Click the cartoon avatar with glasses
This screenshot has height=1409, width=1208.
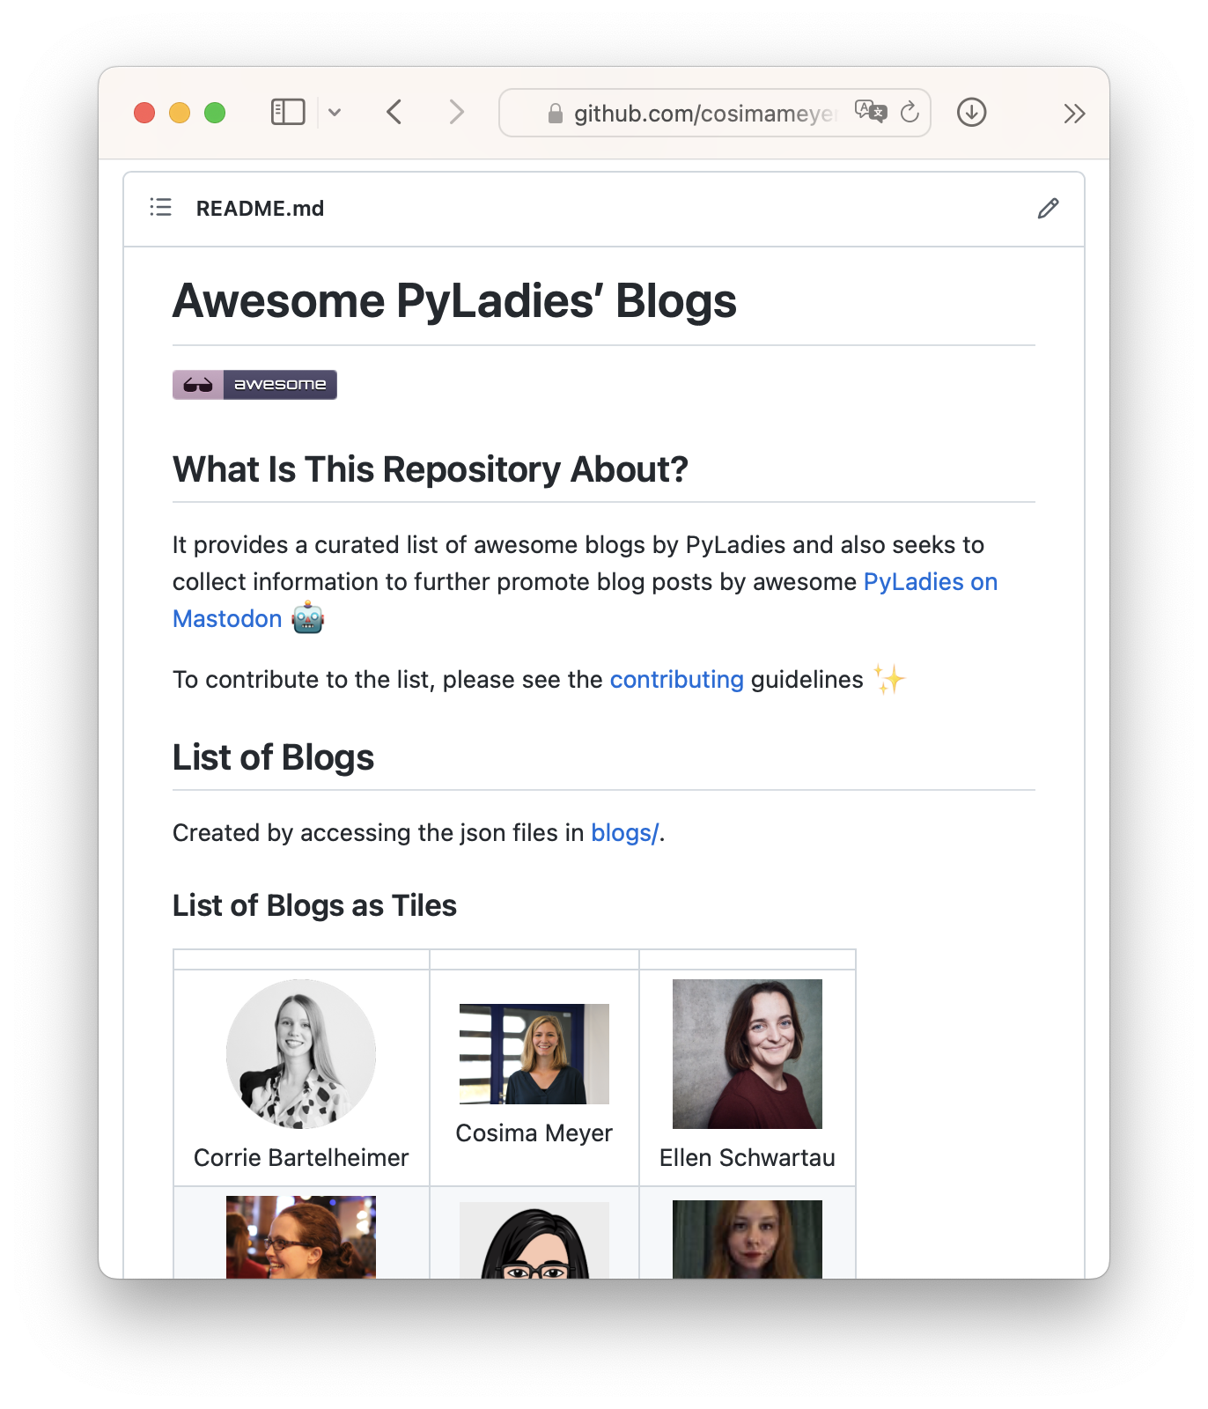534,1240
